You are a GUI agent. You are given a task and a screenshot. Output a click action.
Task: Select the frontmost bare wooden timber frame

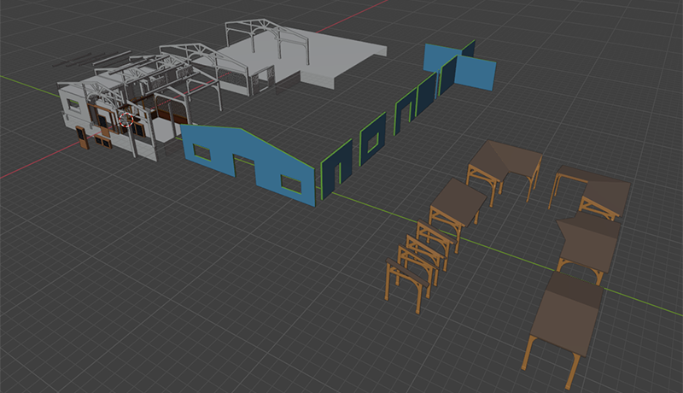[403, 280]
